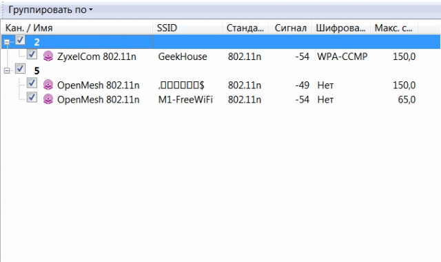Select OpenMesh 802.11n with signal -49
The height and width of the screenshot is (262, 441).
click(98, 85)
